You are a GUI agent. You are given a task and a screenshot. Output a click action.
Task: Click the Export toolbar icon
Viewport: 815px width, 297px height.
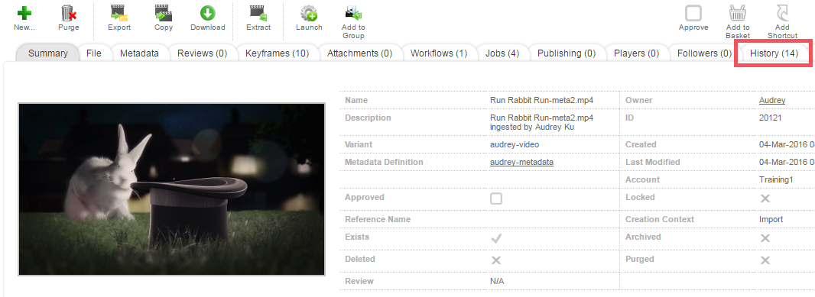tap(119, 12)
